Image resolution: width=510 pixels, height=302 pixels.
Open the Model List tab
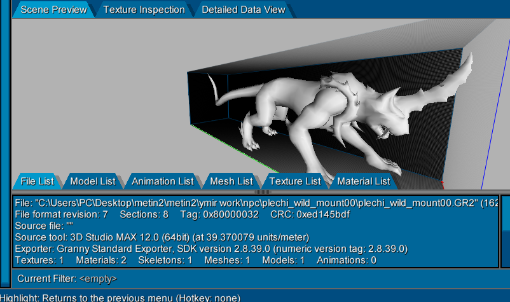click(x=93, y=181)
